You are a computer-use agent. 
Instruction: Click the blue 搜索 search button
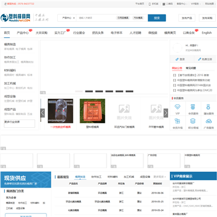[x=157, y=18]
